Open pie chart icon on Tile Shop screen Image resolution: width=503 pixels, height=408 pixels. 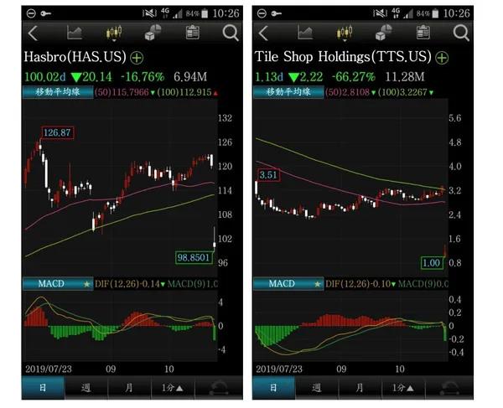384,34
